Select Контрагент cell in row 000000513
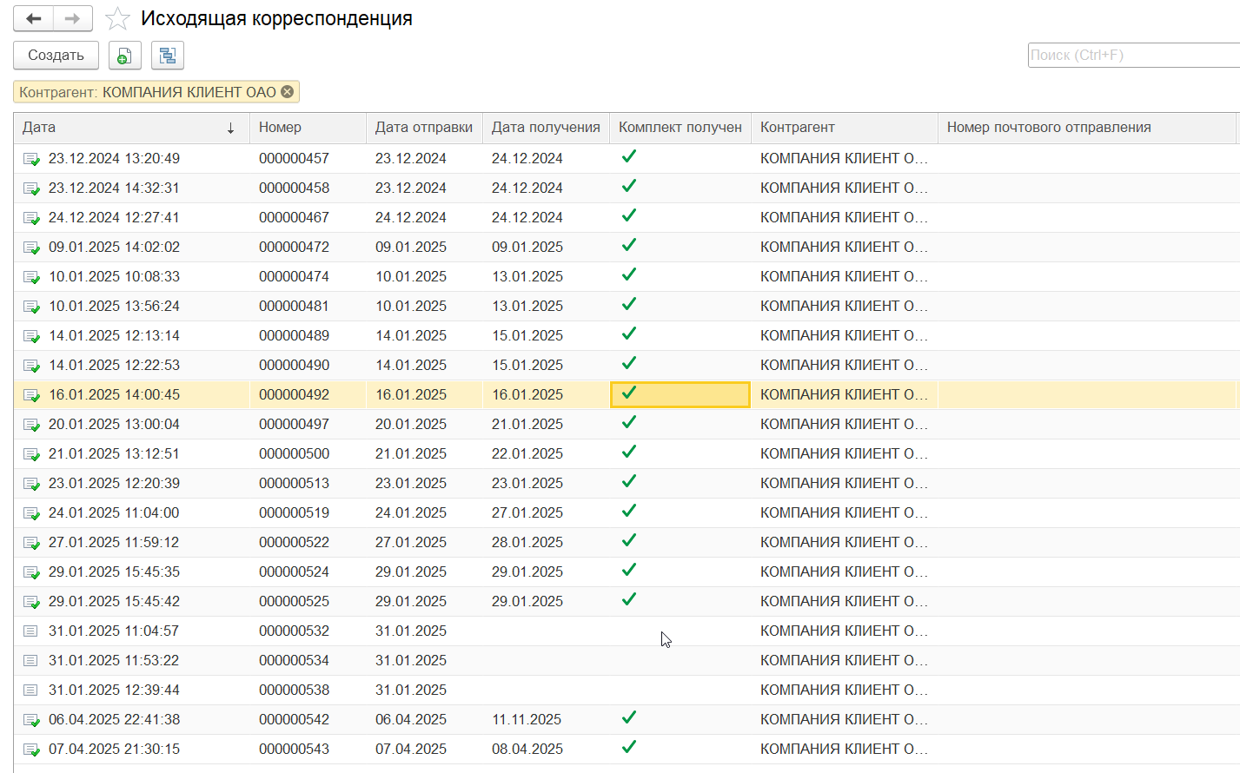This screenshot has width=1240, height=773. [x=844, y=483]
